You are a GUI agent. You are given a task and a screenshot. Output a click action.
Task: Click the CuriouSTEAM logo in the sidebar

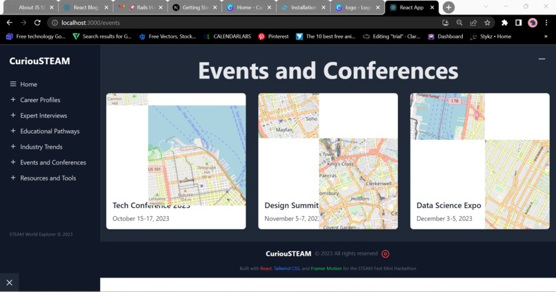[x=40, y=61]
